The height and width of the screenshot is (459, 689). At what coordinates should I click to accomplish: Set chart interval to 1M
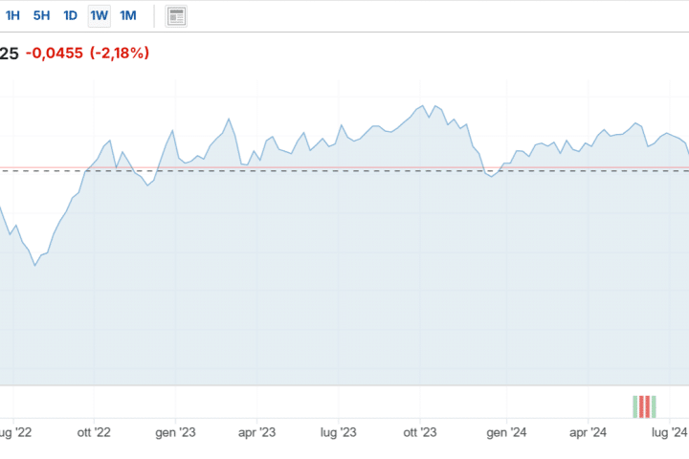click(127, 16)
